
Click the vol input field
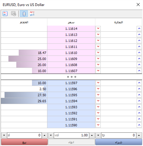[71, 135]
